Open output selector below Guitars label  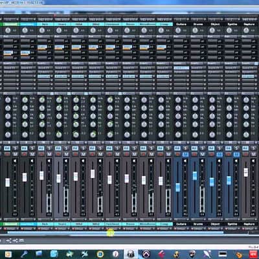pyautogui.click(x=181, y=229)
